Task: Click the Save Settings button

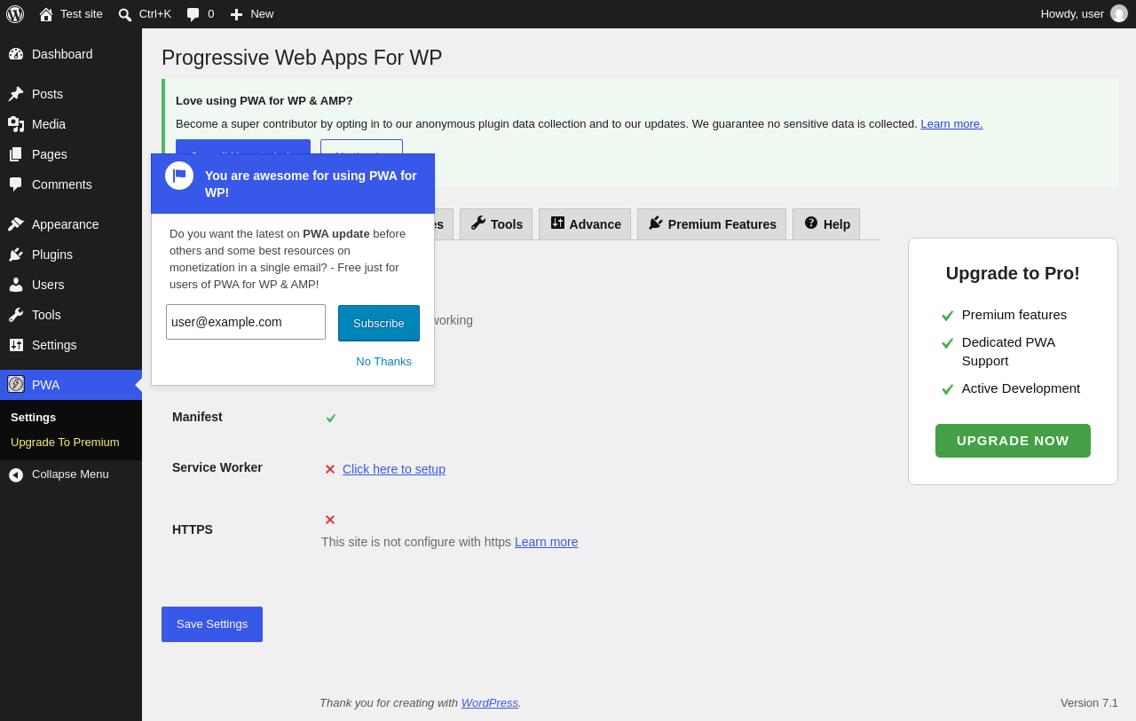Action: coord(212,624)
